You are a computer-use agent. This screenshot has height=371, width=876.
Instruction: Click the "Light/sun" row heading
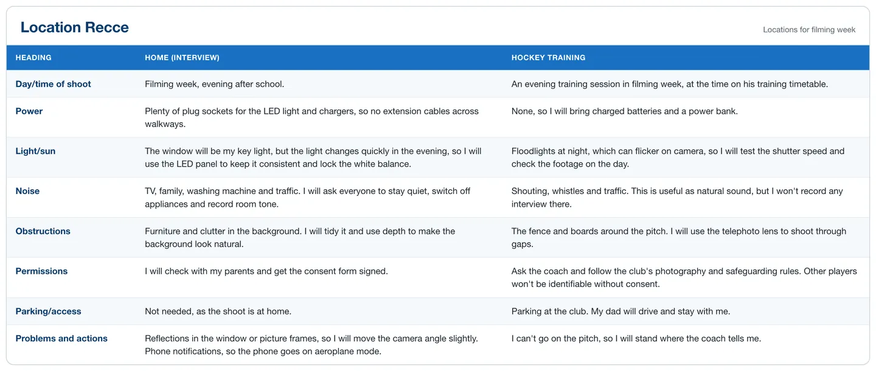[35, 151]
